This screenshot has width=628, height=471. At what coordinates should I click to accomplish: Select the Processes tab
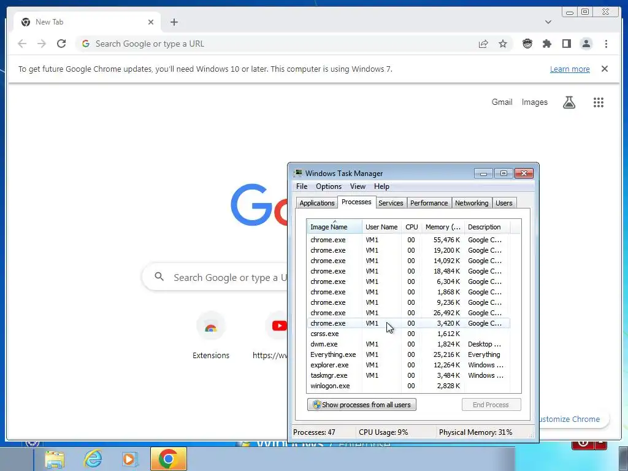(x=356, y=202)
